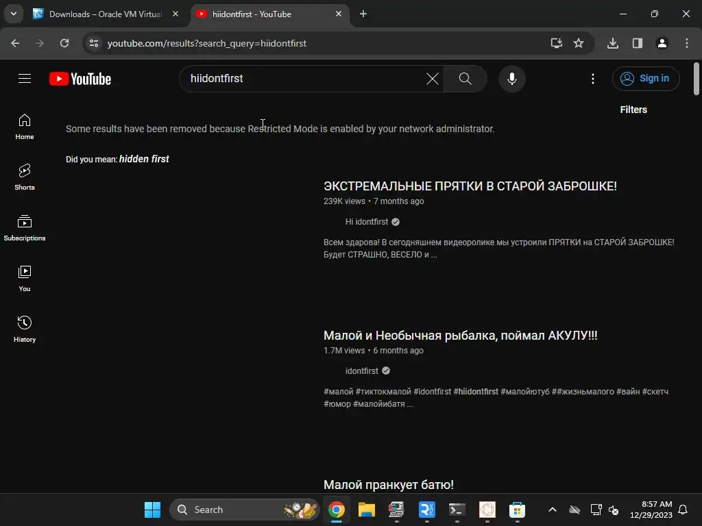This screenshot has width=702, height=526.
Task: Clear the search box with the X icon
Action: 433,79
